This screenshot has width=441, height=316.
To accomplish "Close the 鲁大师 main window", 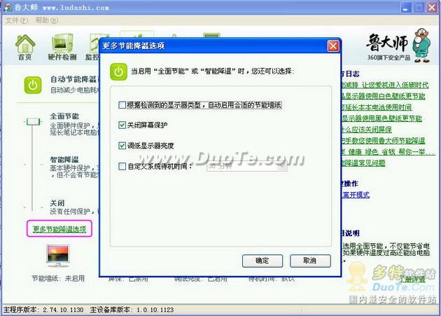I will tap(432, 8).
